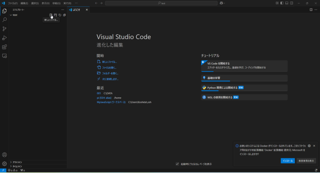The width and height of the screenshot is (320, 173).
Task: Open the Search view icon
Action: point(4,20)
